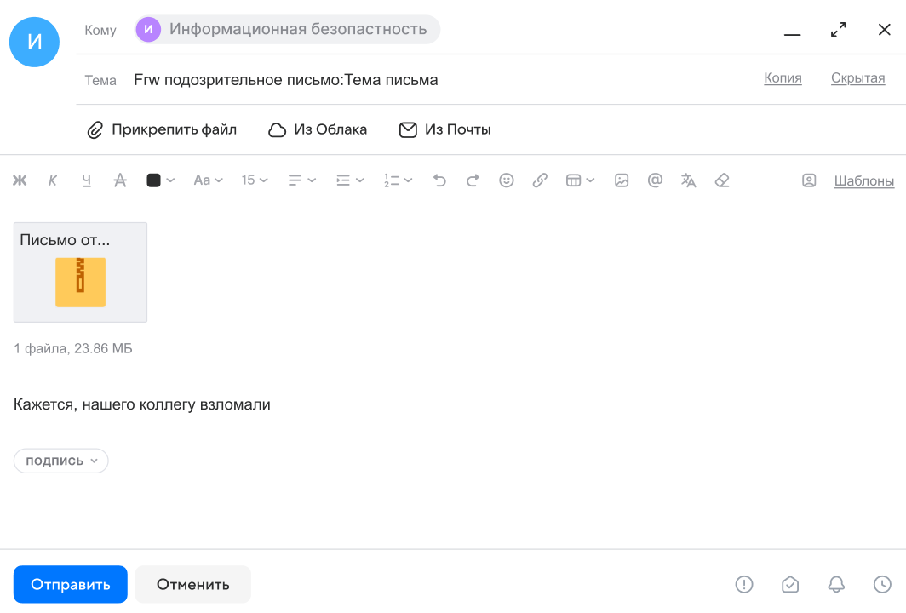Insert a hyperlink

(540, 180)
